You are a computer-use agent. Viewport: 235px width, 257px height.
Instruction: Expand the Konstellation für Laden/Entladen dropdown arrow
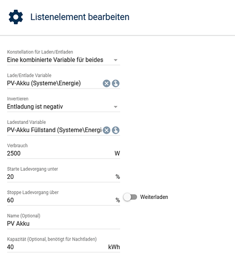(x=115, y=60)
